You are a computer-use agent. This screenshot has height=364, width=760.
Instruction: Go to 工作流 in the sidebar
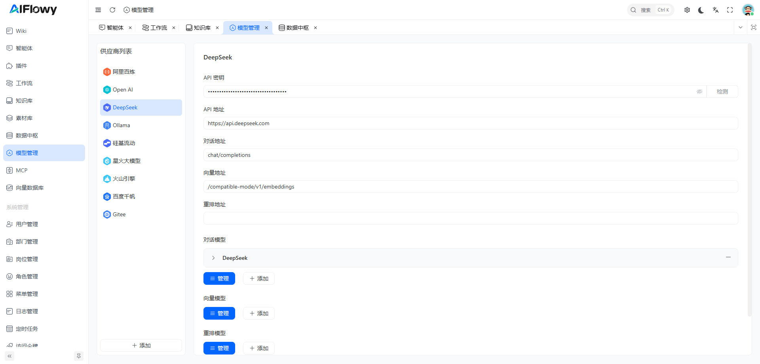tap(44, 83)
